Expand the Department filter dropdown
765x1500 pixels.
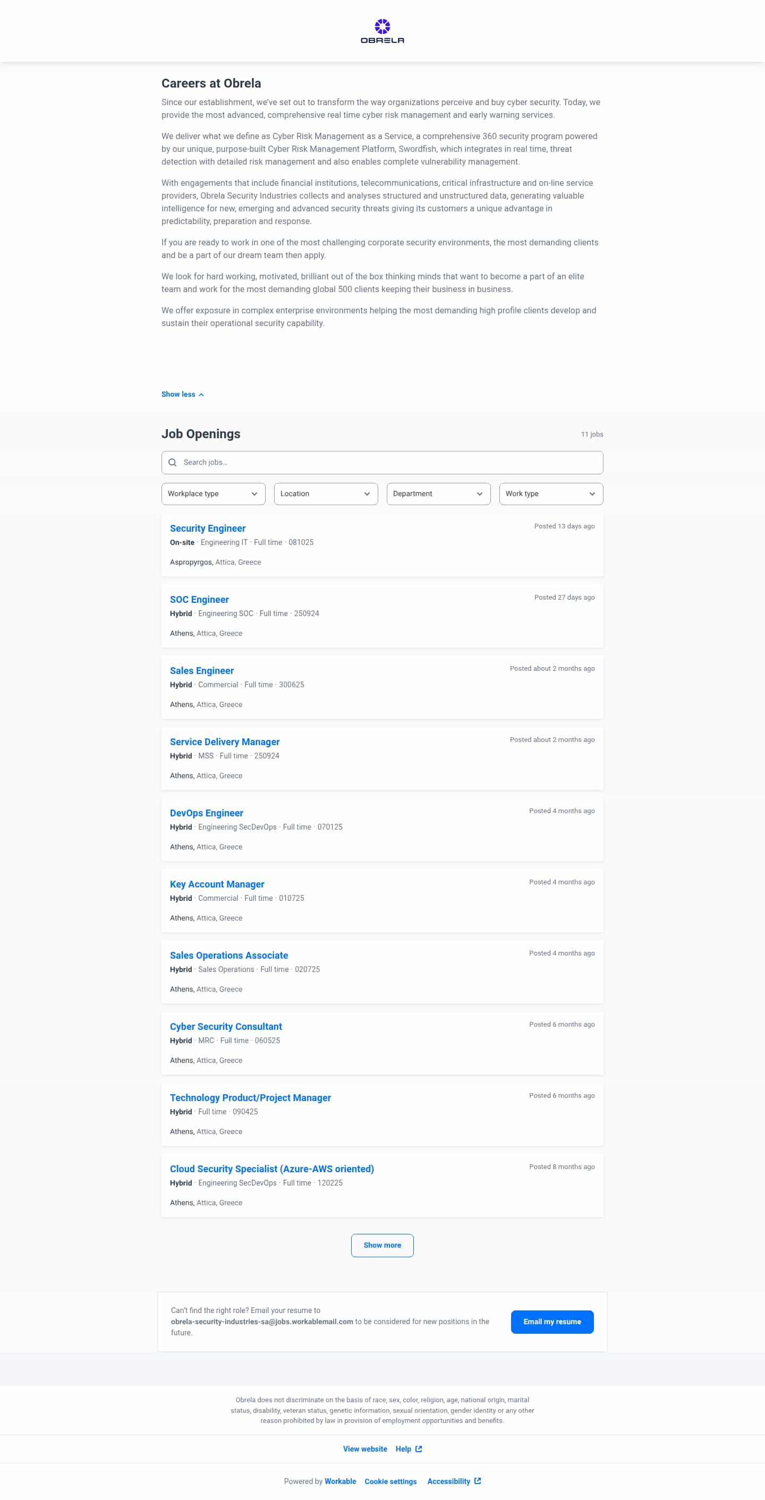[x=438, y=494]
